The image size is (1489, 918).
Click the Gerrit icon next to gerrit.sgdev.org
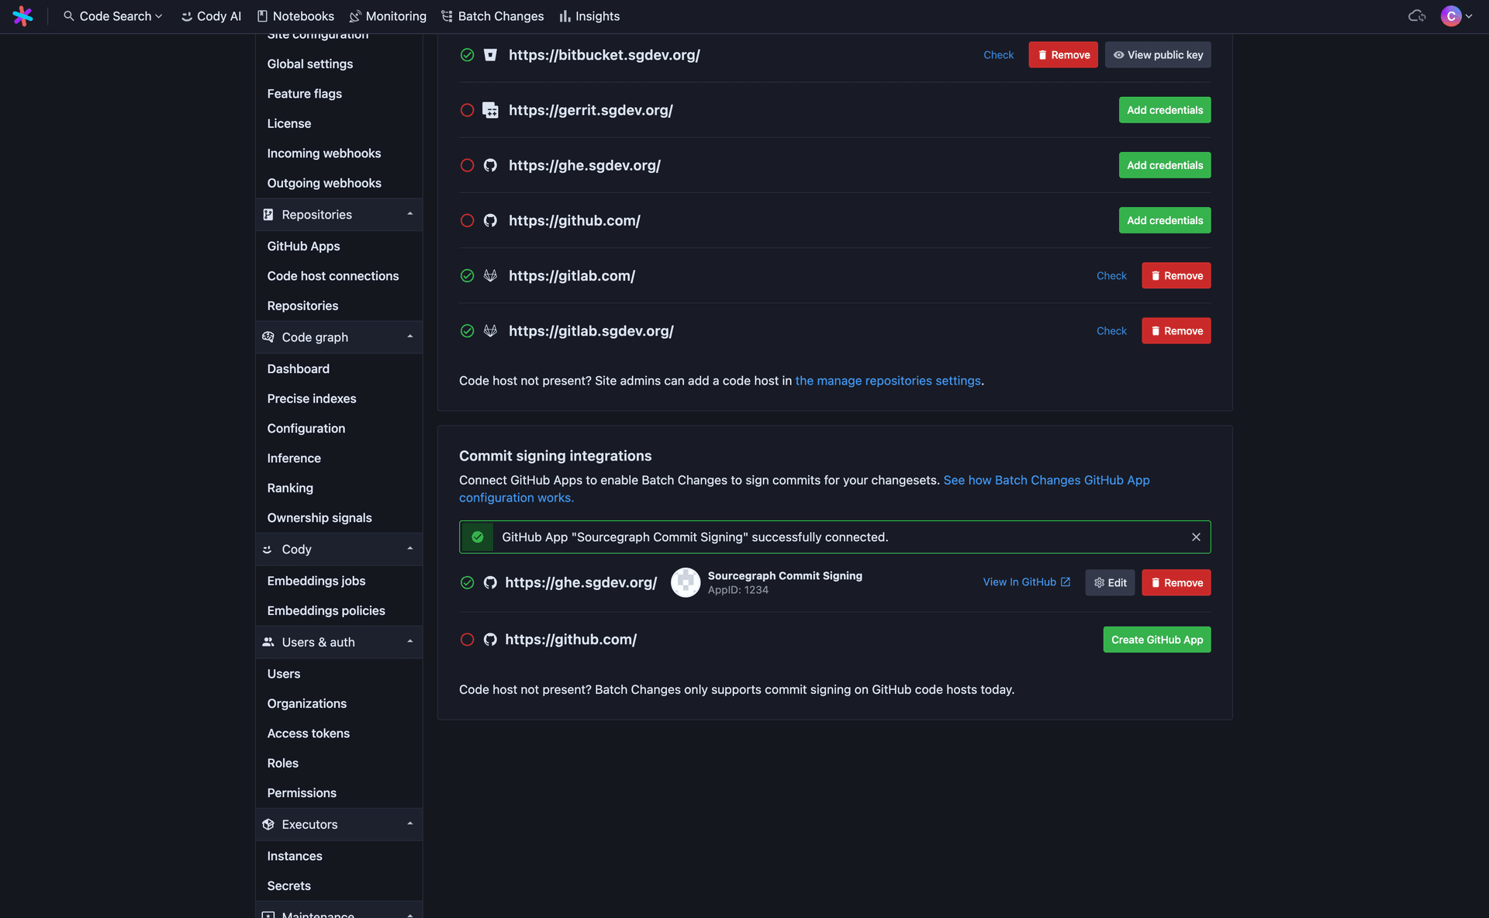pyautogui.click(x=490, y=110)
